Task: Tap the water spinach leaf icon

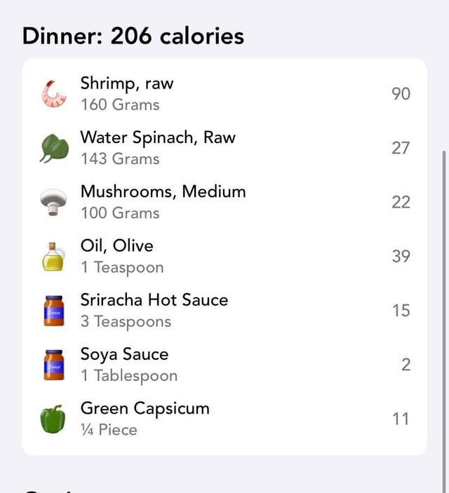Action: 54,148
